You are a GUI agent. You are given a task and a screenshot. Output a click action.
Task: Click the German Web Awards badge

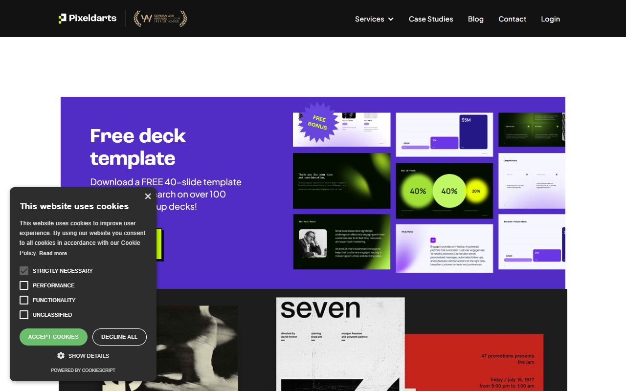click(160, 19)
